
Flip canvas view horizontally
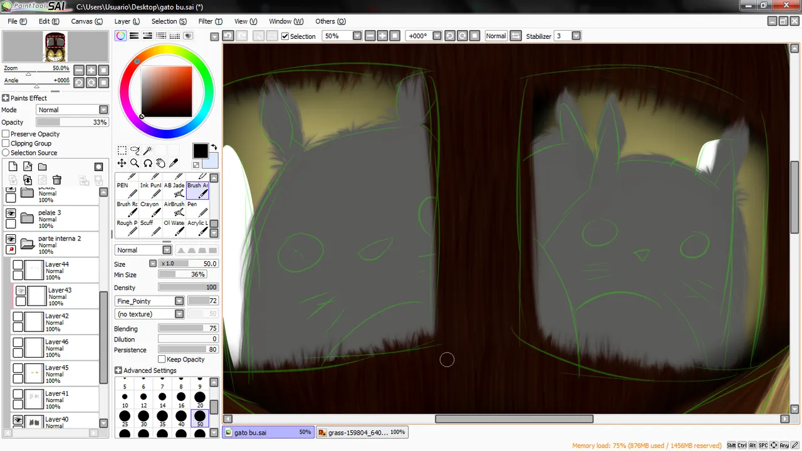coord(516,36)
